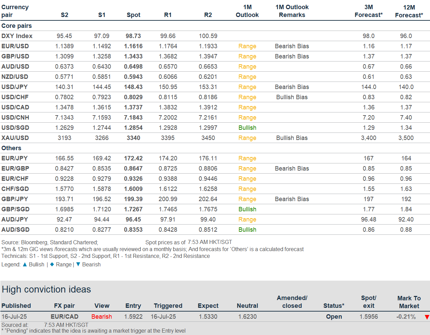430x335 pixels.
Task: Click the EUR/CAD Spot/exit value 1.5956
Action: pos(369,317)
